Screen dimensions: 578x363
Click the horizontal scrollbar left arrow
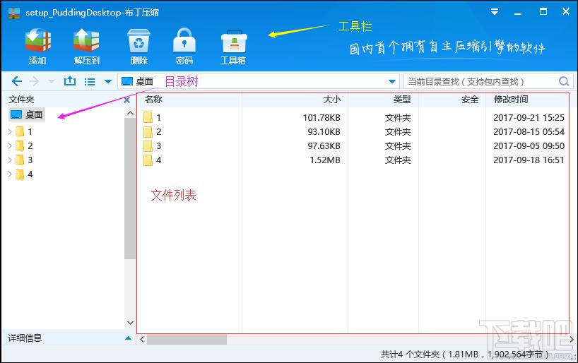point(142,340)
